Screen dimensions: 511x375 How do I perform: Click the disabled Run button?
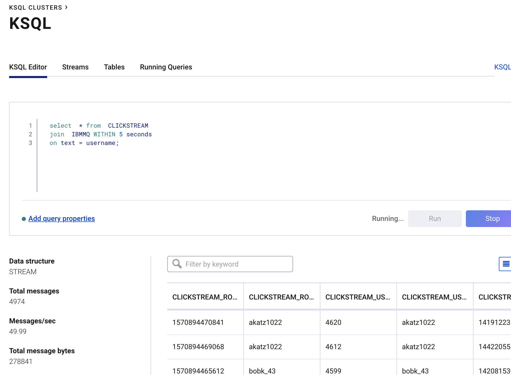tap(435, 219)
